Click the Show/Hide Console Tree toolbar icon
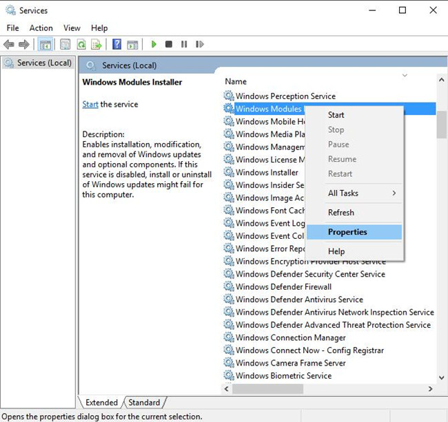Viewport: 448px width, 422px height. click(x=45, y=44)
